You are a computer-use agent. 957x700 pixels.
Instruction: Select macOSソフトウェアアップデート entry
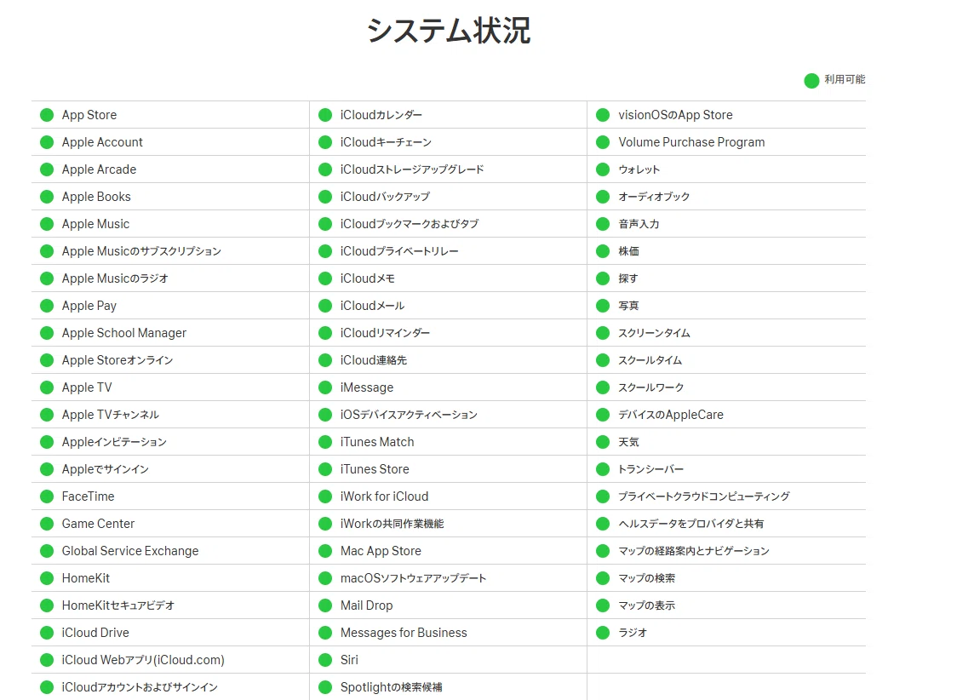click(413, 578)
